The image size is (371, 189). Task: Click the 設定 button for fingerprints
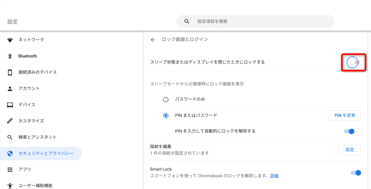point(350,150)
